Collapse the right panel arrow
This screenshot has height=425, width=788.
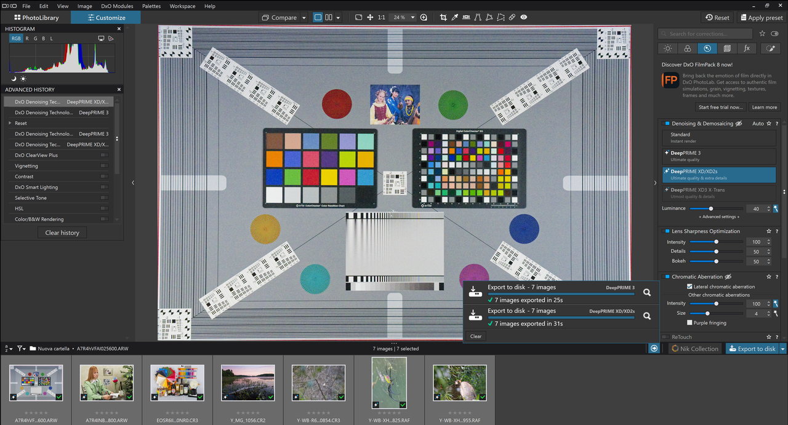click(x=655, y=183)
